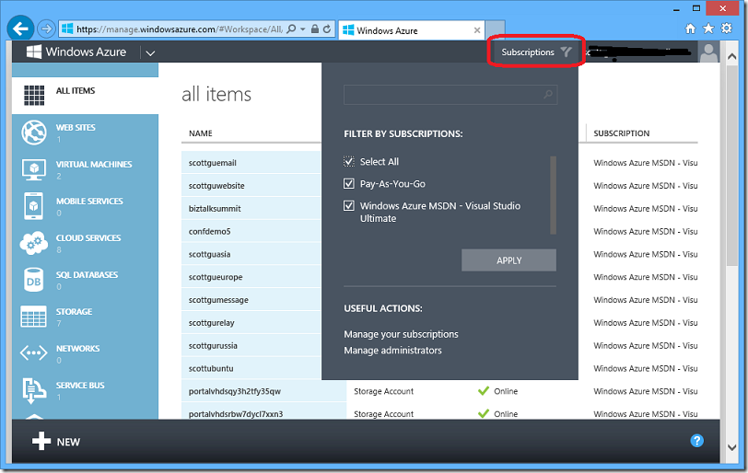
Task: Select the scottubuntu row
Action: (251, 368)
